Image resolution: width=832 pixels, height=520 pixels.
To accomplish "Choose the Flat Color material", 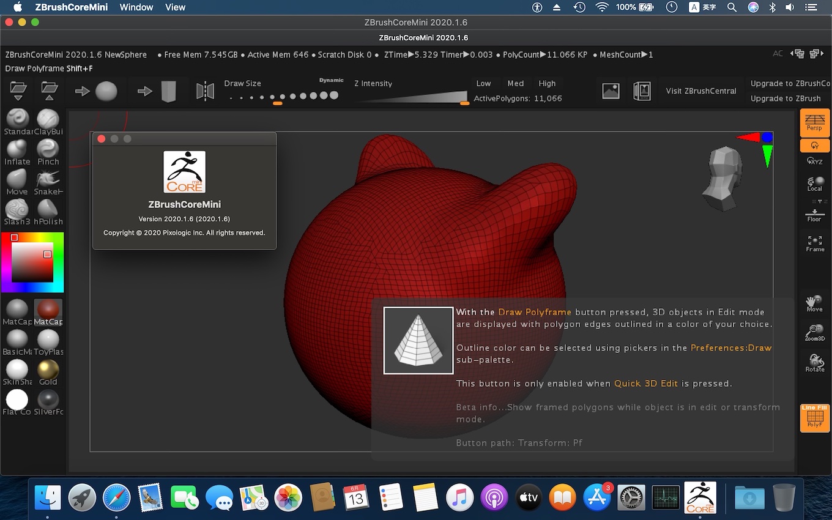I will [17, 403].
